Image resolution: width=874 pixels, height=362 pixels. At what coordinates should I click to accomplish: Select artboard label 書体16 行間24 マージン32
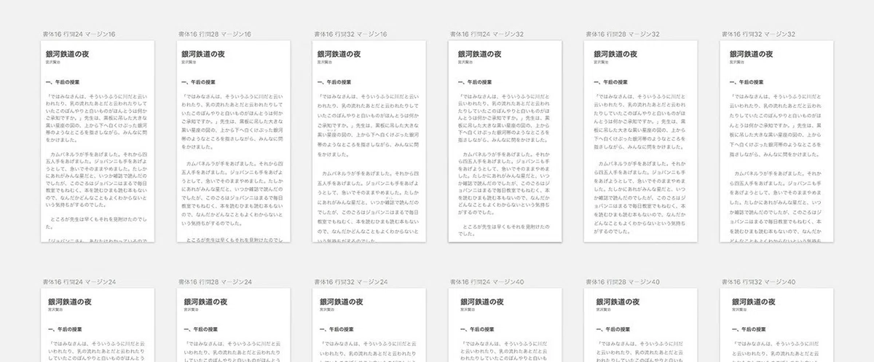pyautogui.click(x=487, y=34)
